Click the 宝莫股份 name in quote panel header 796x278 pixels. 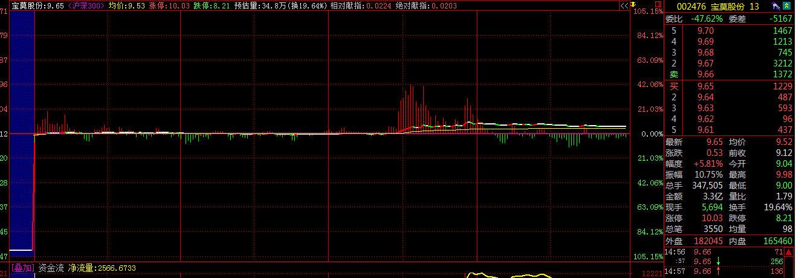tap(728, 6)
